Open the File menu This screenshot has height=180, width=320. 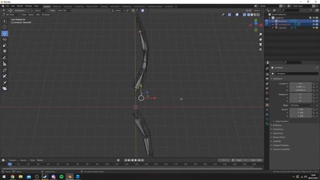click(x=7, y=6)
